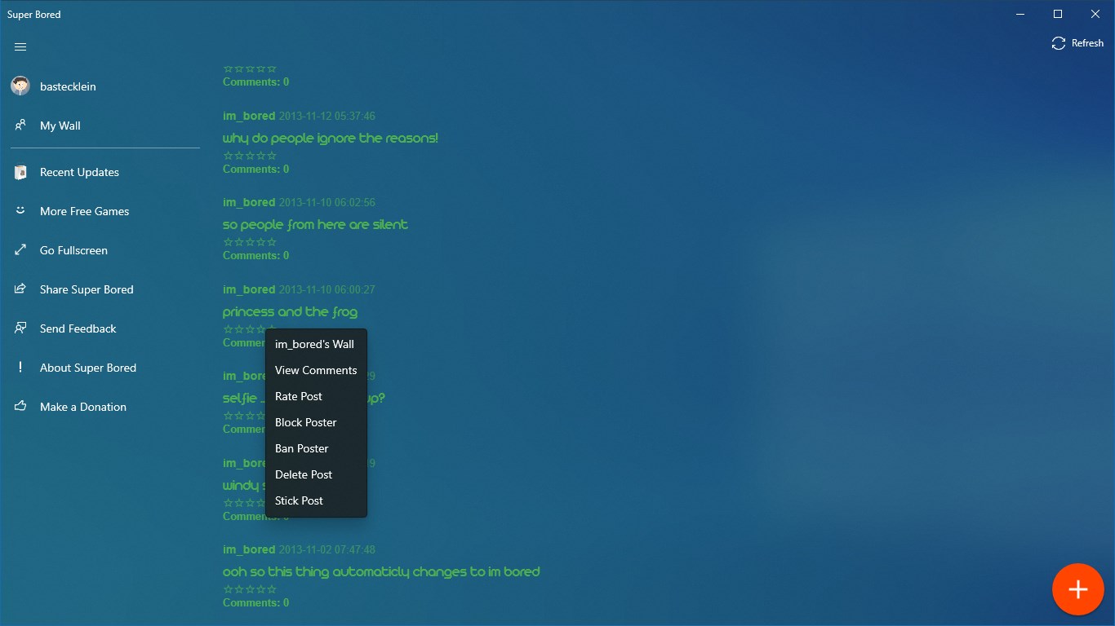Open post 'princess and the frog'
The width and height of the screenshot is (1115, 626).
[x=290, y=312]
